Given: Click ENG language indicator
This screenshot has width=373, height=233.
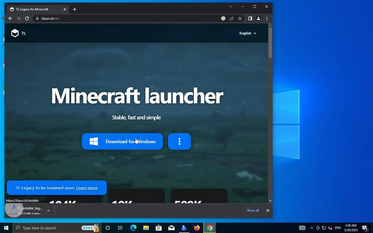Looking at the screenshot, I should click(x=338, y=228).
